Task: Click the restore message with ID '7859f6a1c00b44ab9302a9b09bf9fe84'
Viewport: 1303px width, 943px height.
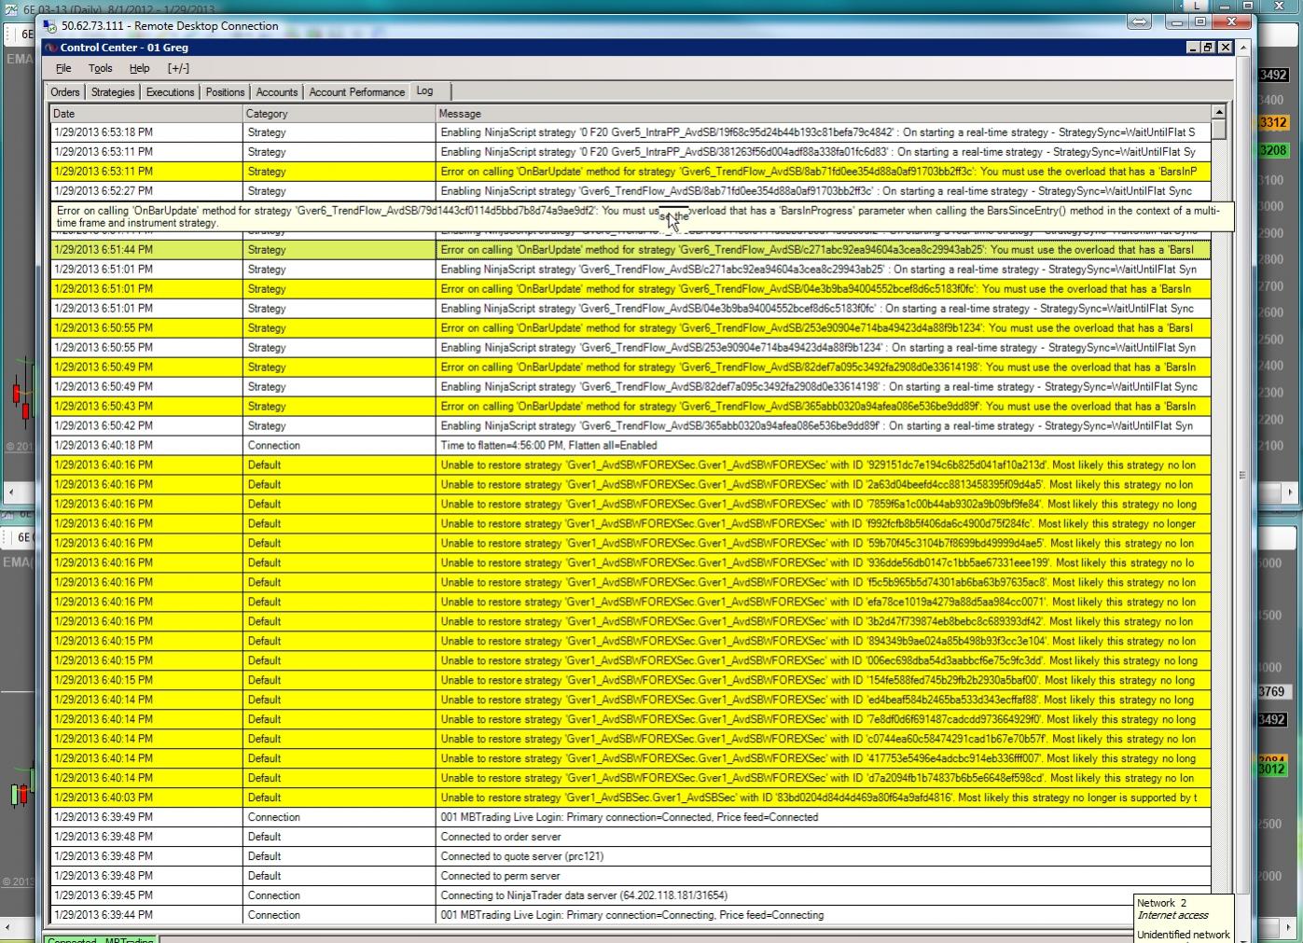Action: [824, 505]
